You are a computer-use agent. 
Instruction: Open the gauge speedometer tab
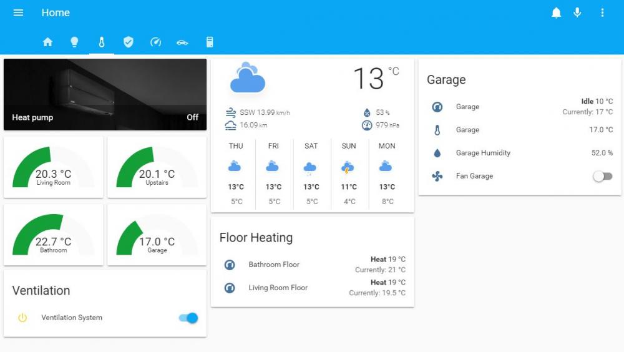click(155, 42)
